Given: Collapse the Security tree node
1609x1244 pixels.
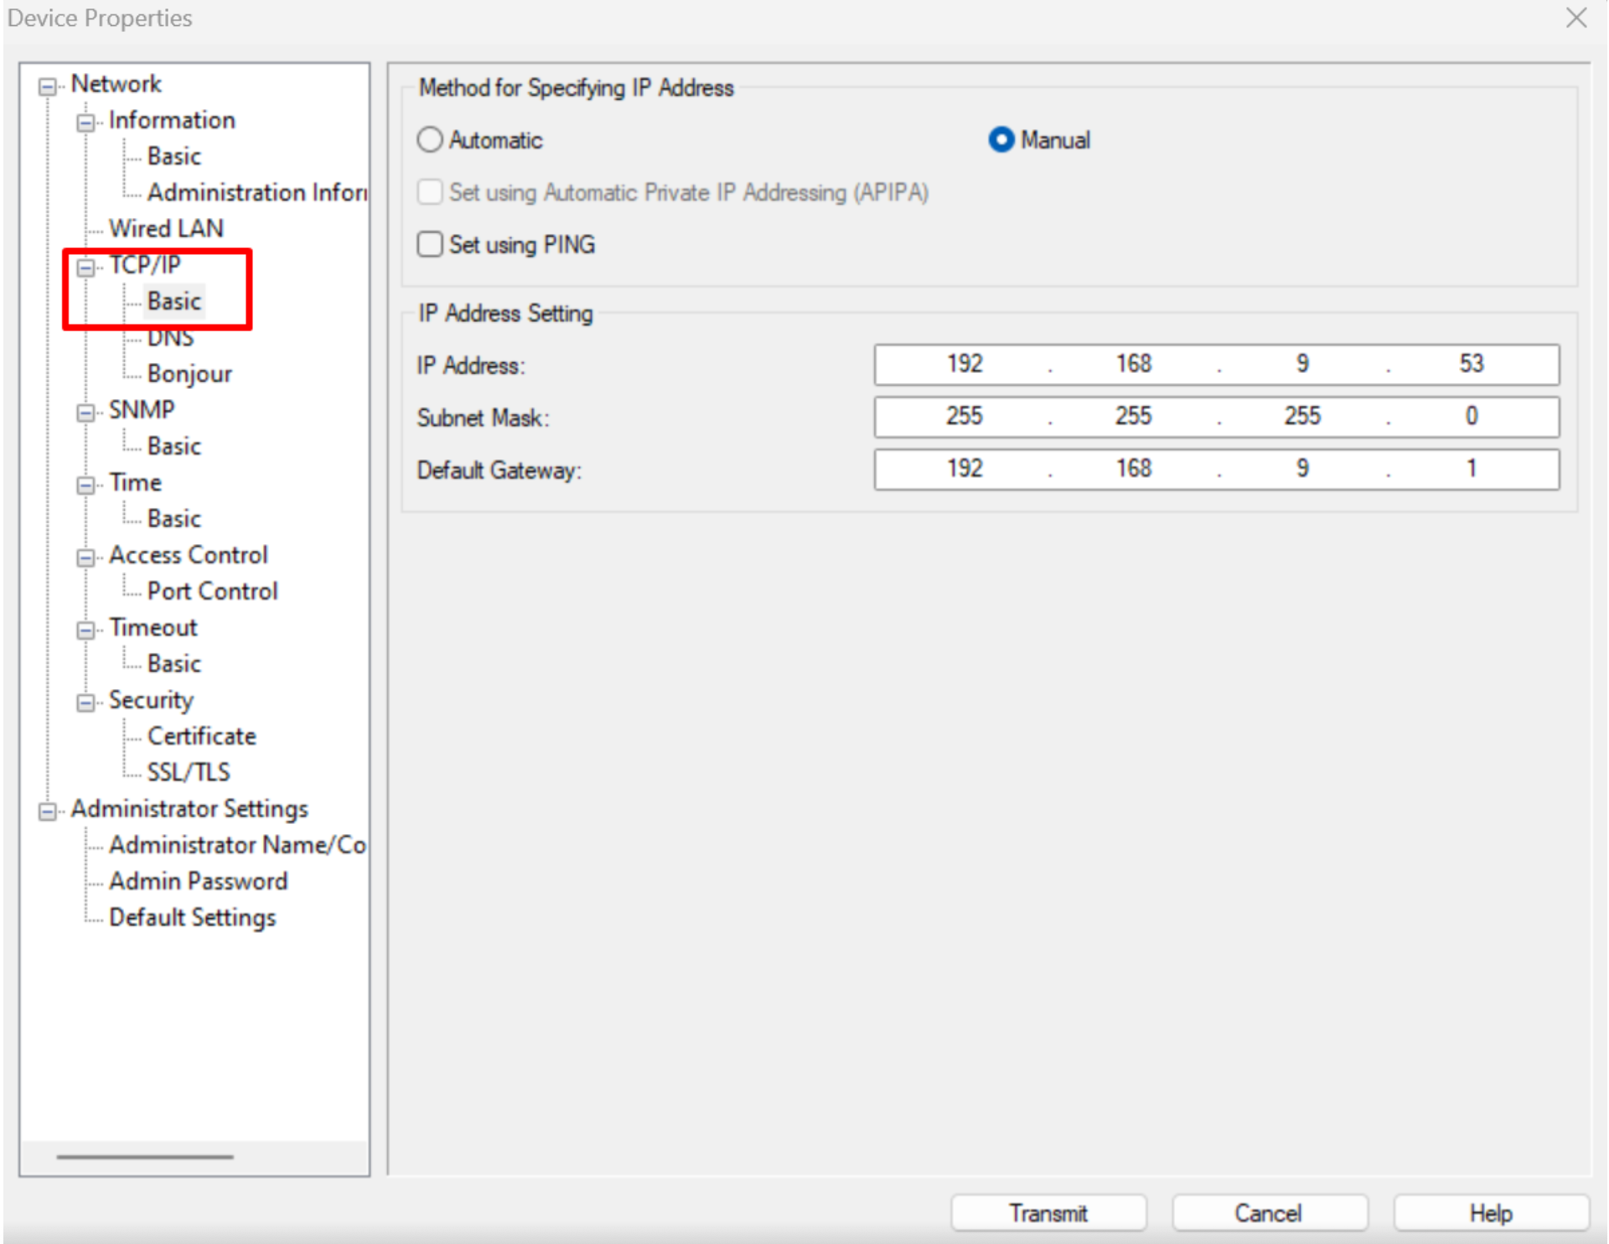Looking at the screenshot, I should pyautogui.click(x=85, y=702).
